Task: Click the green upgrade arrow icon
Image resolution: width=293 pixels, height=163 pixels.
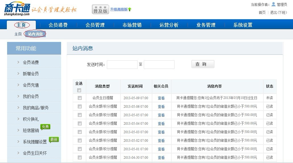Action: point(130,9)
